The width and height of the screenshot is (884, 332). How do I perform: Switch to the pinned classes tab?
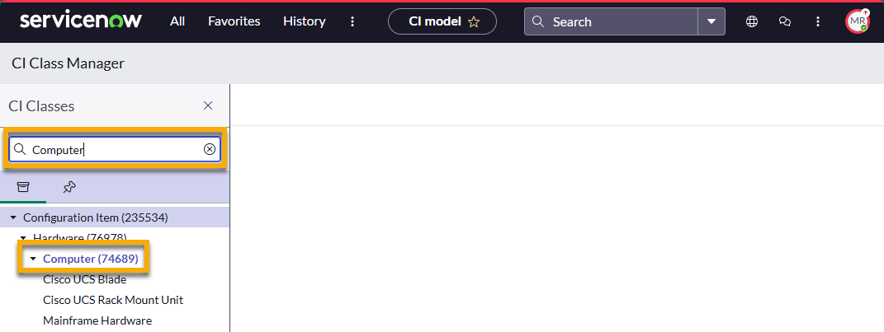[x=69, y=187]
